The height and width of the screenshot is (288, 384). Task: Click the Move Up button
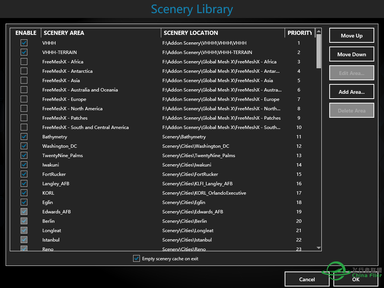pyautogui.click(x=351, y=36)
